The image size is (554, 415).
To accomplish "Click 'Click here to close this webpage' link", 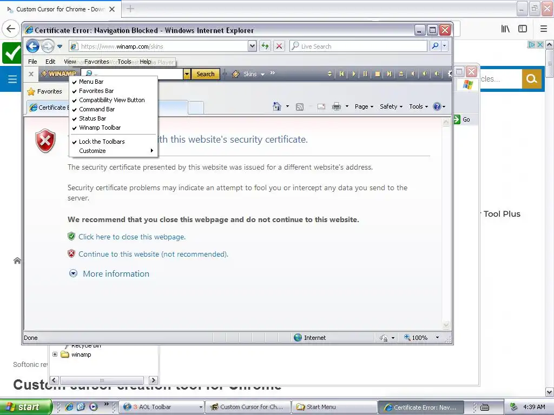I will [132, 237].
